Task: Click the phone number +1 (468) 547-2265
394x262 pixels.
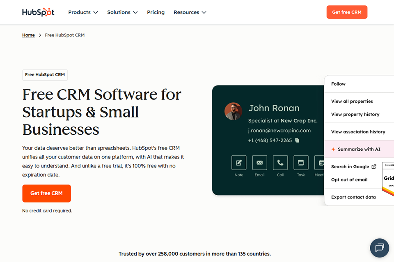Action: click(270, 140)
